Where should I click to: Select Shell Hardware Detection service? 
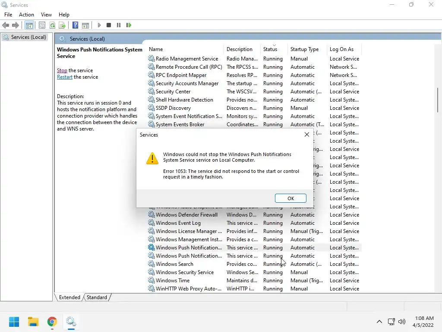254,99
